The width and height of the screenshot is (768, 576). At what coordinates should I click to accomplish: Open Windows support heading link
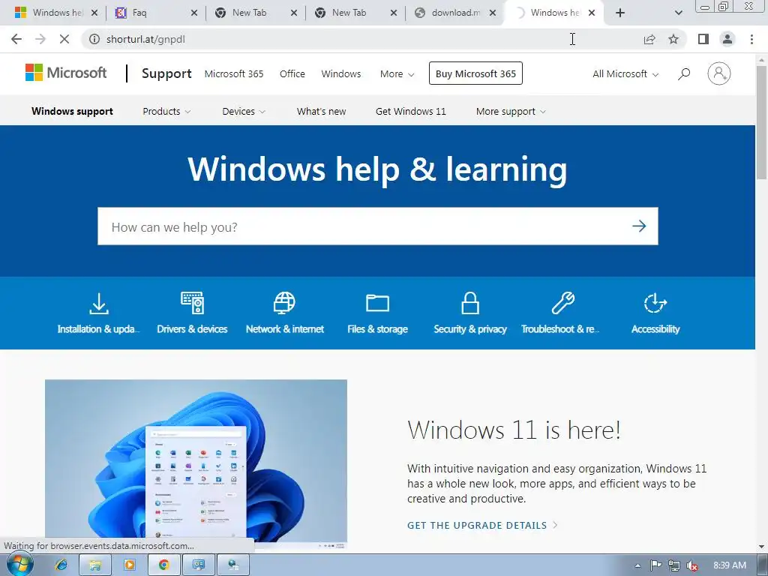click(73, 111)
